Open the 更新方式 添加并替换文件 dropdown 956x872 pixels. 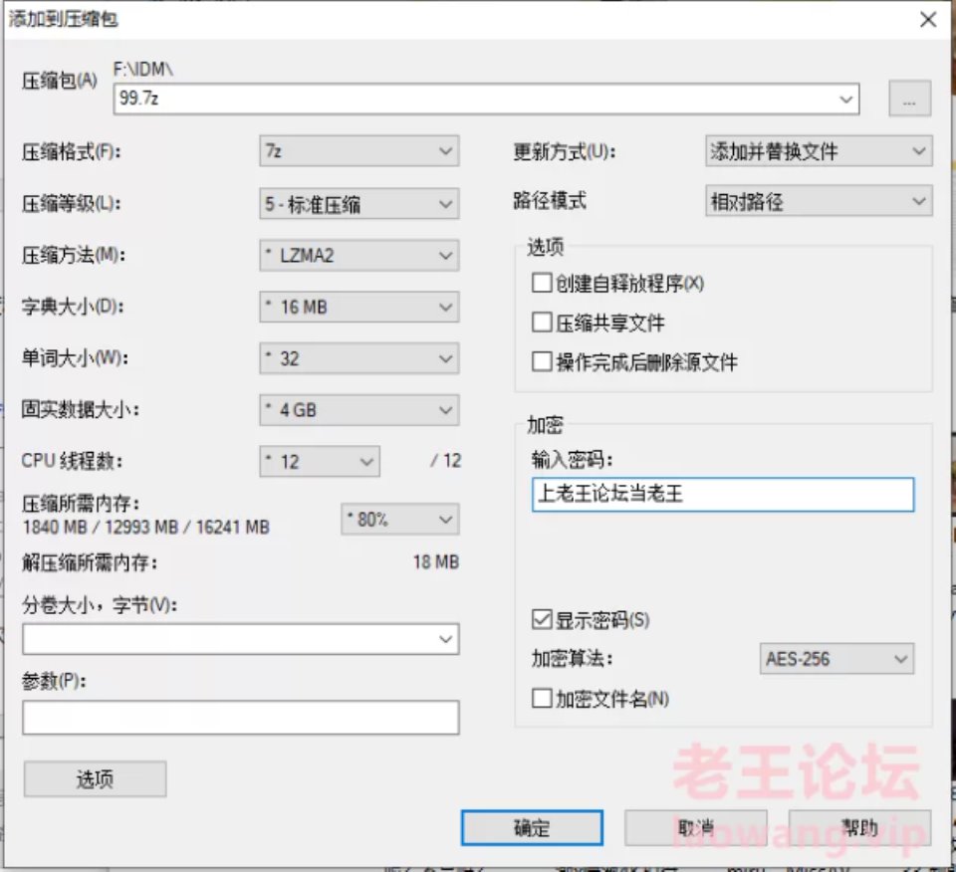819,151
